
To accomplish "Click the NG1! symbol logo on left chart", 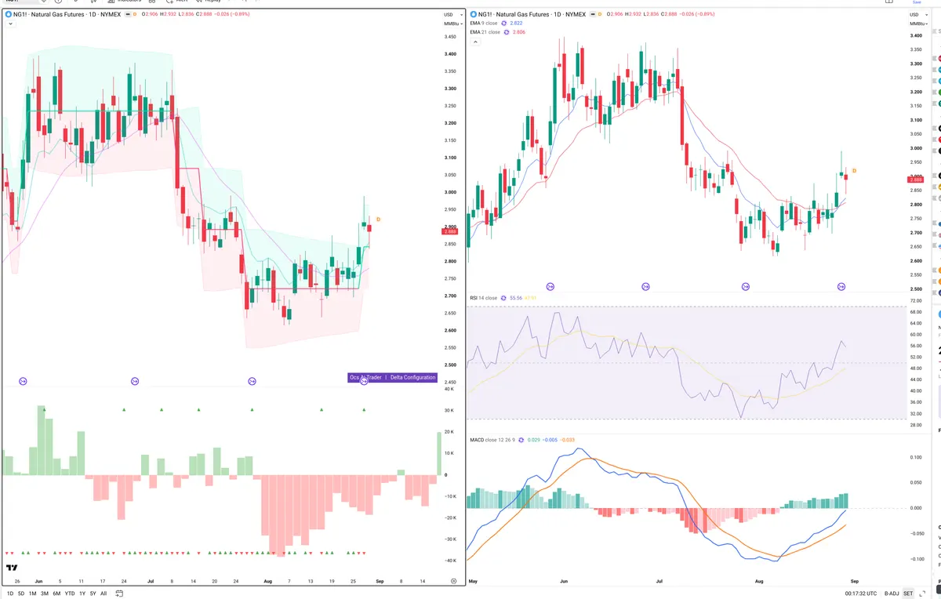I will click(7, 14).
